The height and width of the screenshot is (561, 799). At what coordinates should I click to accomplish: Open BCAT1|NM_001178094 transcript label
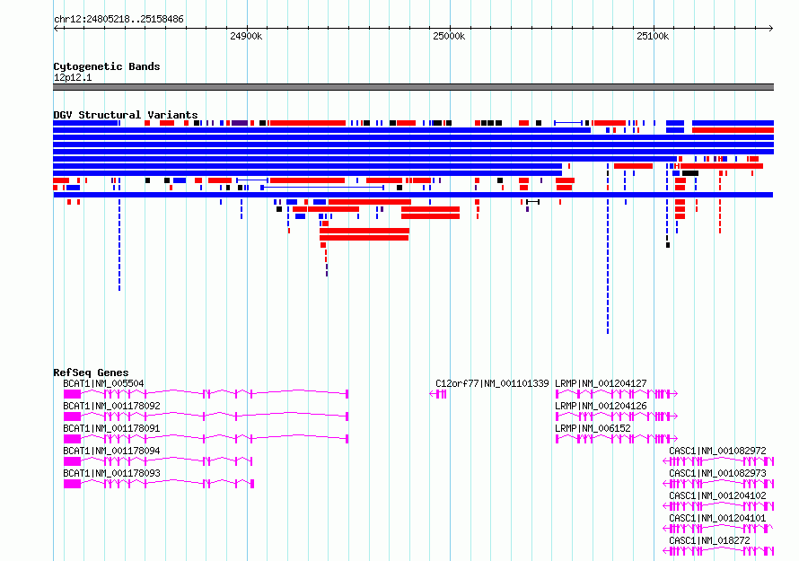click(111, 451)
